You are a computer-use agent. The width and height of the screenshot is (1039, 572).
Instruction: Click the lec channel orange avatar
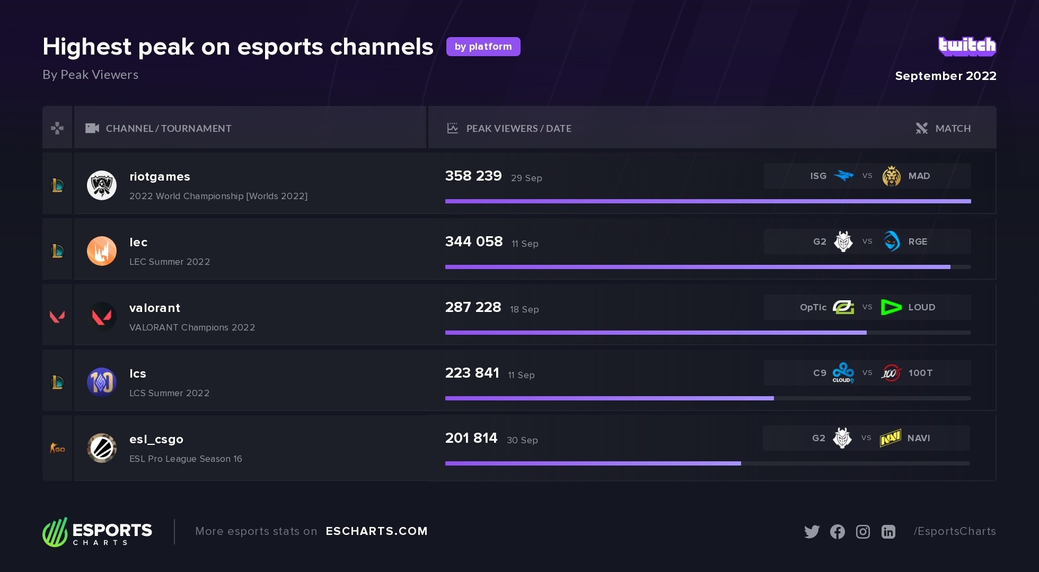coord(102,251)
